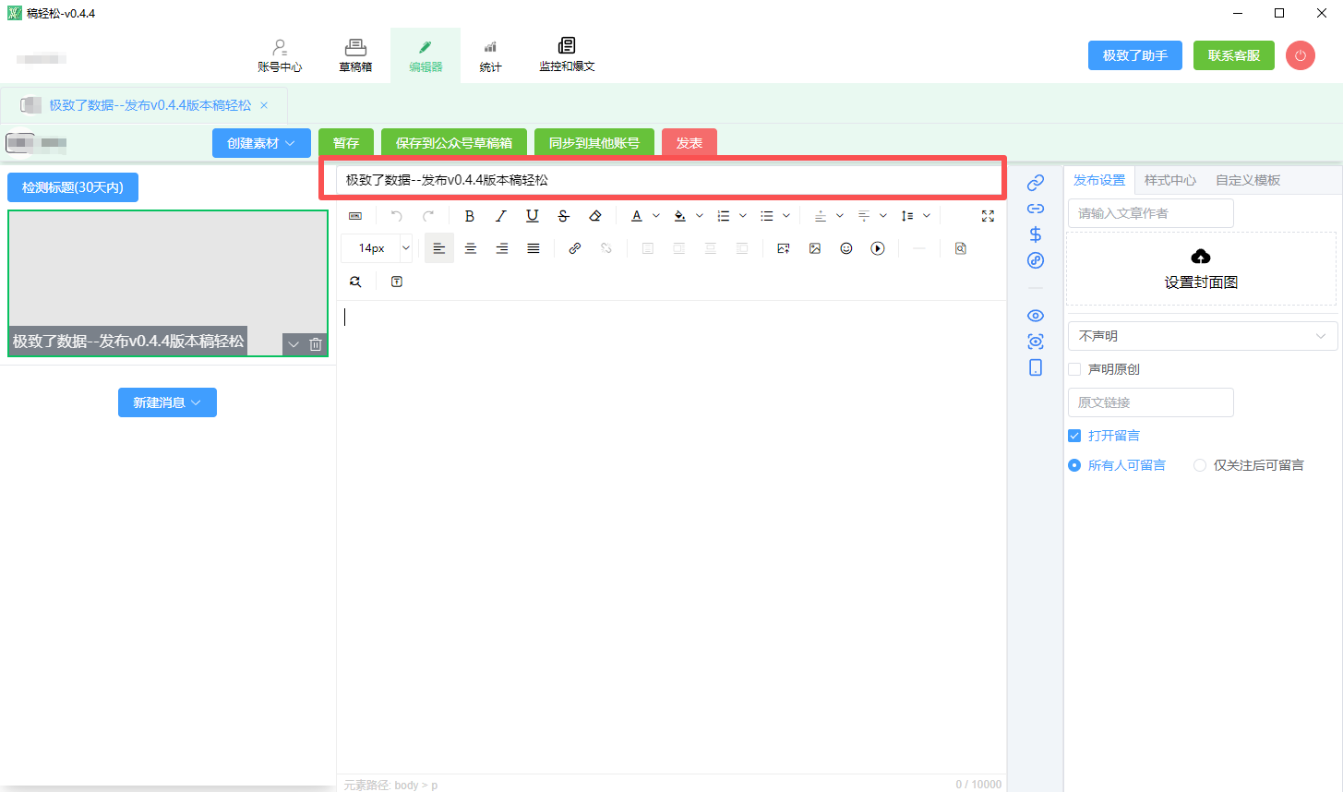Click the eraser clear-format icon

595,216
